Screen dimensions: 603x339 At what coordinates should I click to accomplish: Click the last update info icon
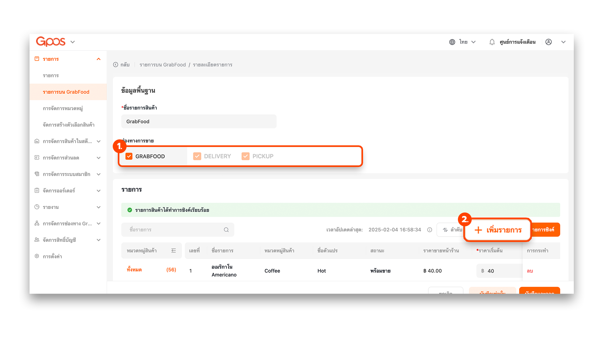click(430, 230)
